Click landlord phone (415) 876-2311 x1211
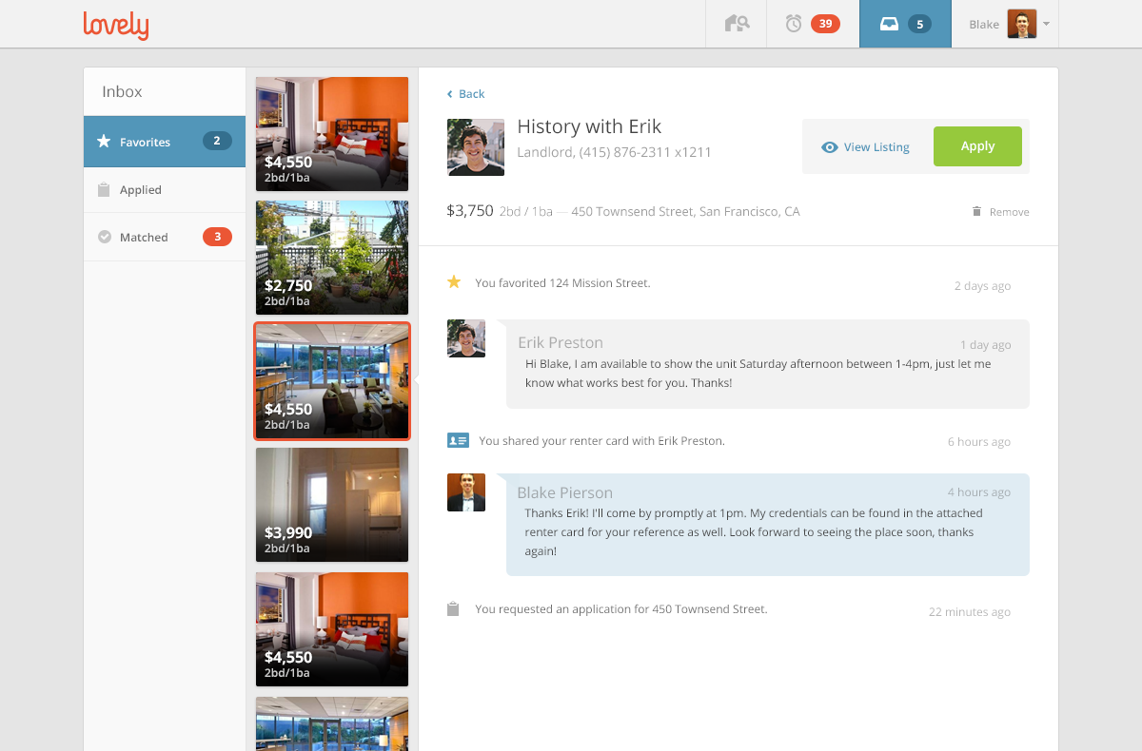 point(645,152)
